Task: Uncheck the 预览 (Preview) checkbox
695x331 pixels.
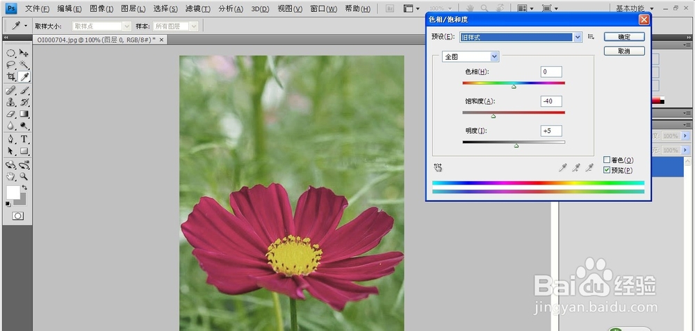Action: 607,170
